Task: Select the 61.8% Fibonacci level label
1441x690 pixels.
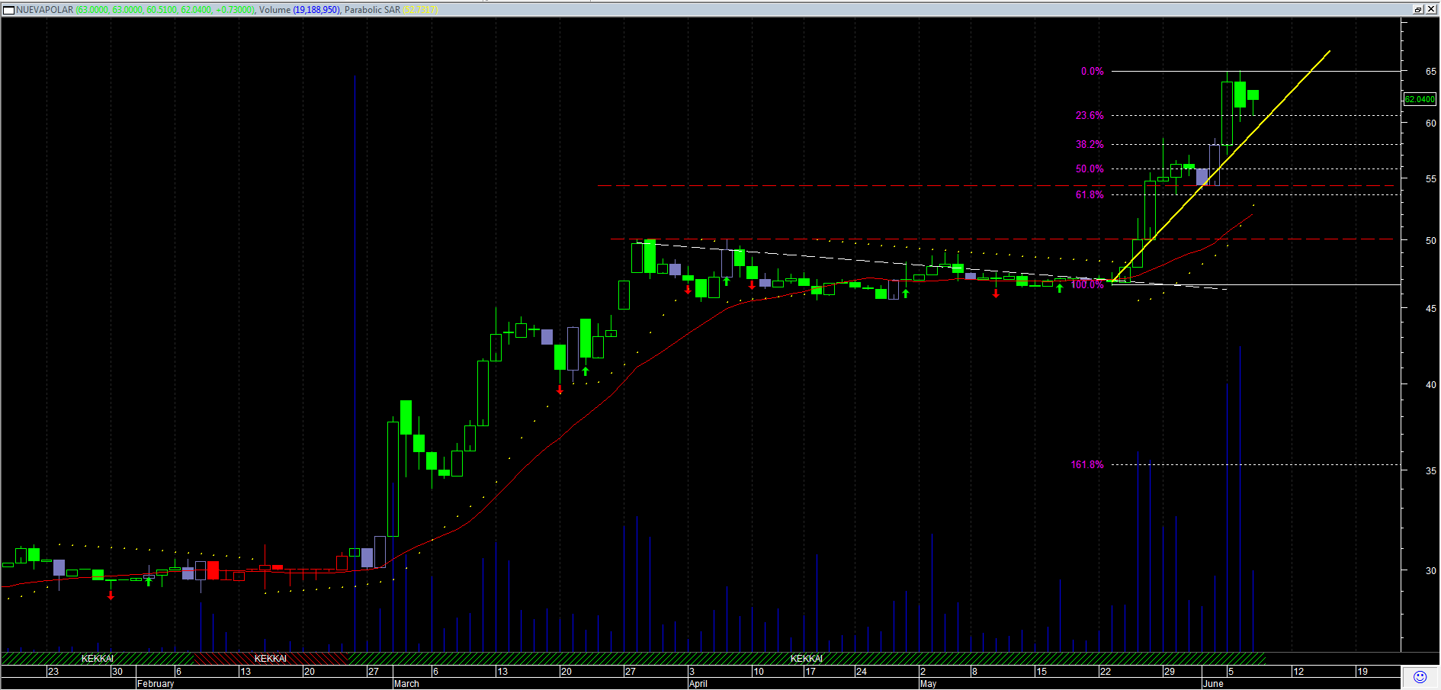Action: pyautogui.click(x=1090, y=194)
